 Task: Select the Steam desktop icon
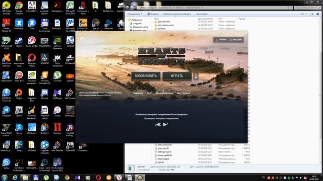[19, 42]
